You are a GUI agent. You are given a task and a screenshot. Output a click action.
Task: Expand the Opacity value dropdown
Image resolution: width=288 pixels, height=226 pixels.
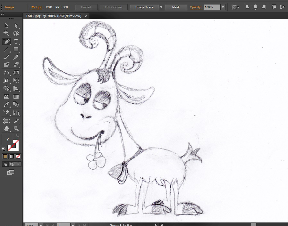click(x=223, y=7)
